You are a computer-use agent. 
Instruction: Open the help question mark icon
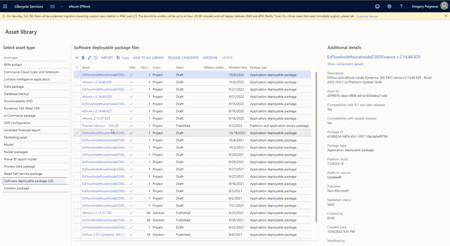point(401,6)
